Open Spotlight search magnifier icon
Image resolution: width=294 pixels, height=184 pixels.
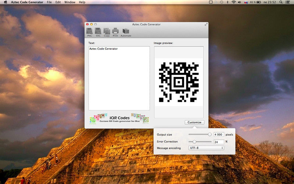click(x=281, y=2)
